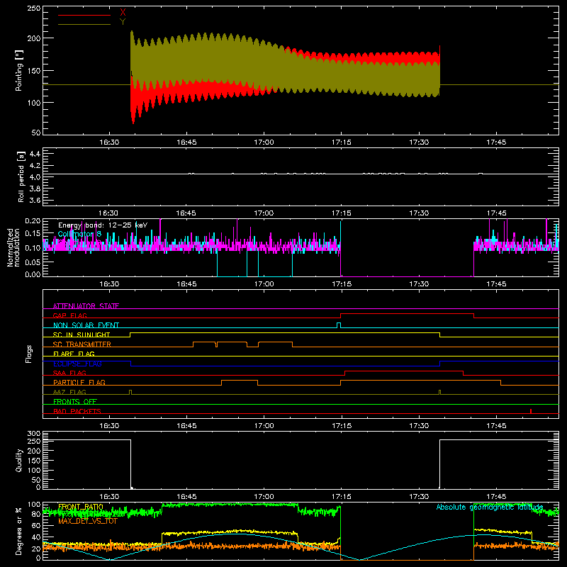The width and height of the screenshot is (567, 567).
Task: Click the SAA_FLAG label
Action: 69,373
